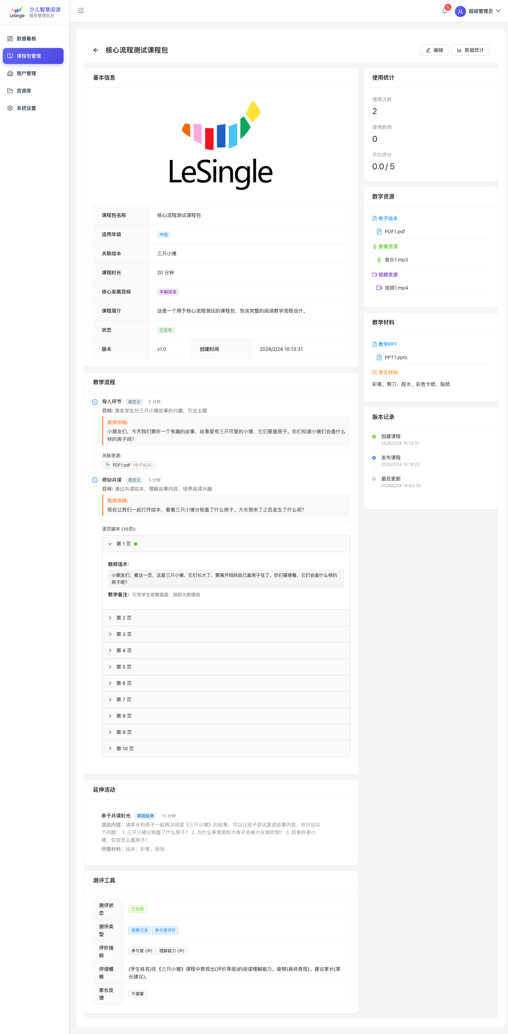Open 资源库 in the sidebar

tap(24, 91)
